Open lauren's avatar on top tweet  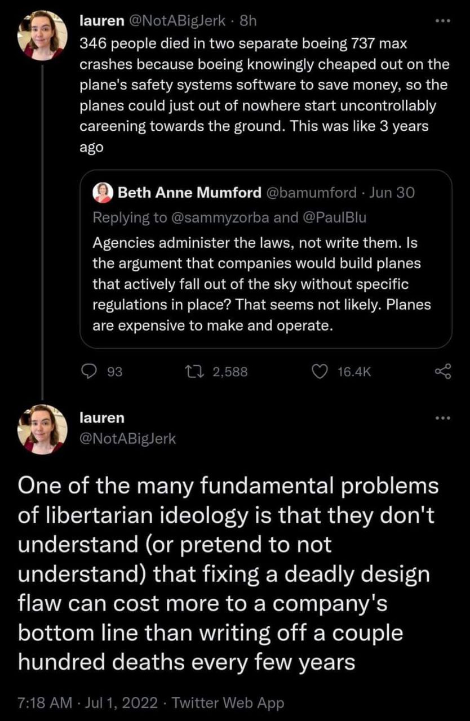(42, 34)
